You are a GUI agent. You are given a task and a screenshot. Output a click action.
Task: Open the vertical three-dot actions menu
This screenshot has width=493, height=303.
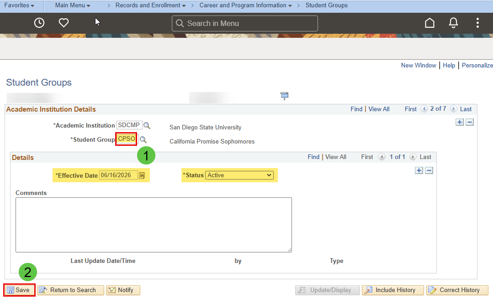477,23
